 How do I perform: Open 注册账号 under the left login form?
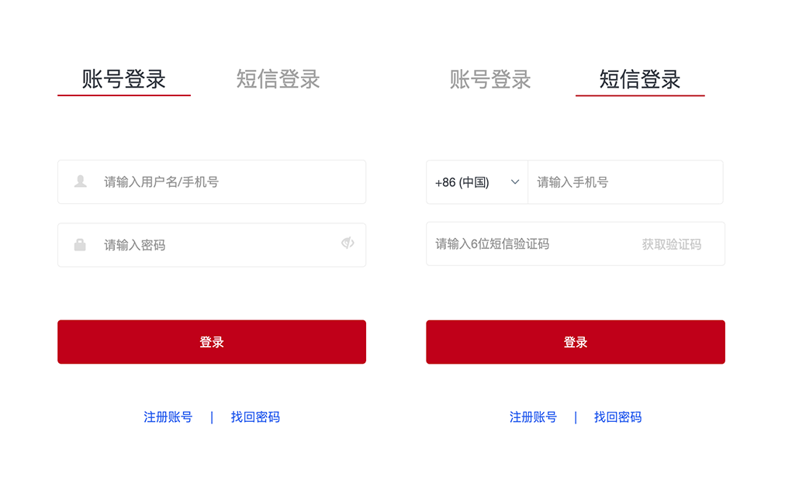[x=168, y=416]
